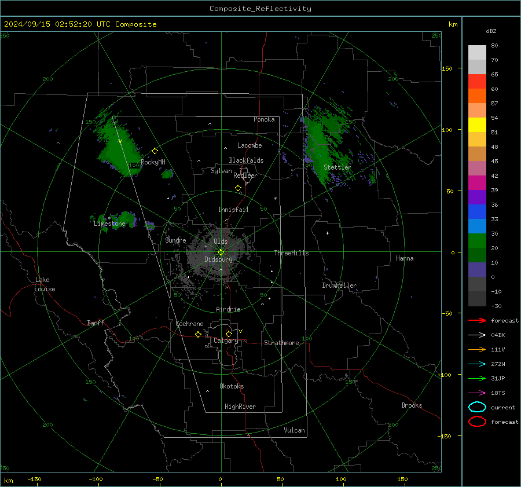Click the Strathmore city label
Image resolution: width=521 pixels, height=487 pixels.
[x=281, y=343]
